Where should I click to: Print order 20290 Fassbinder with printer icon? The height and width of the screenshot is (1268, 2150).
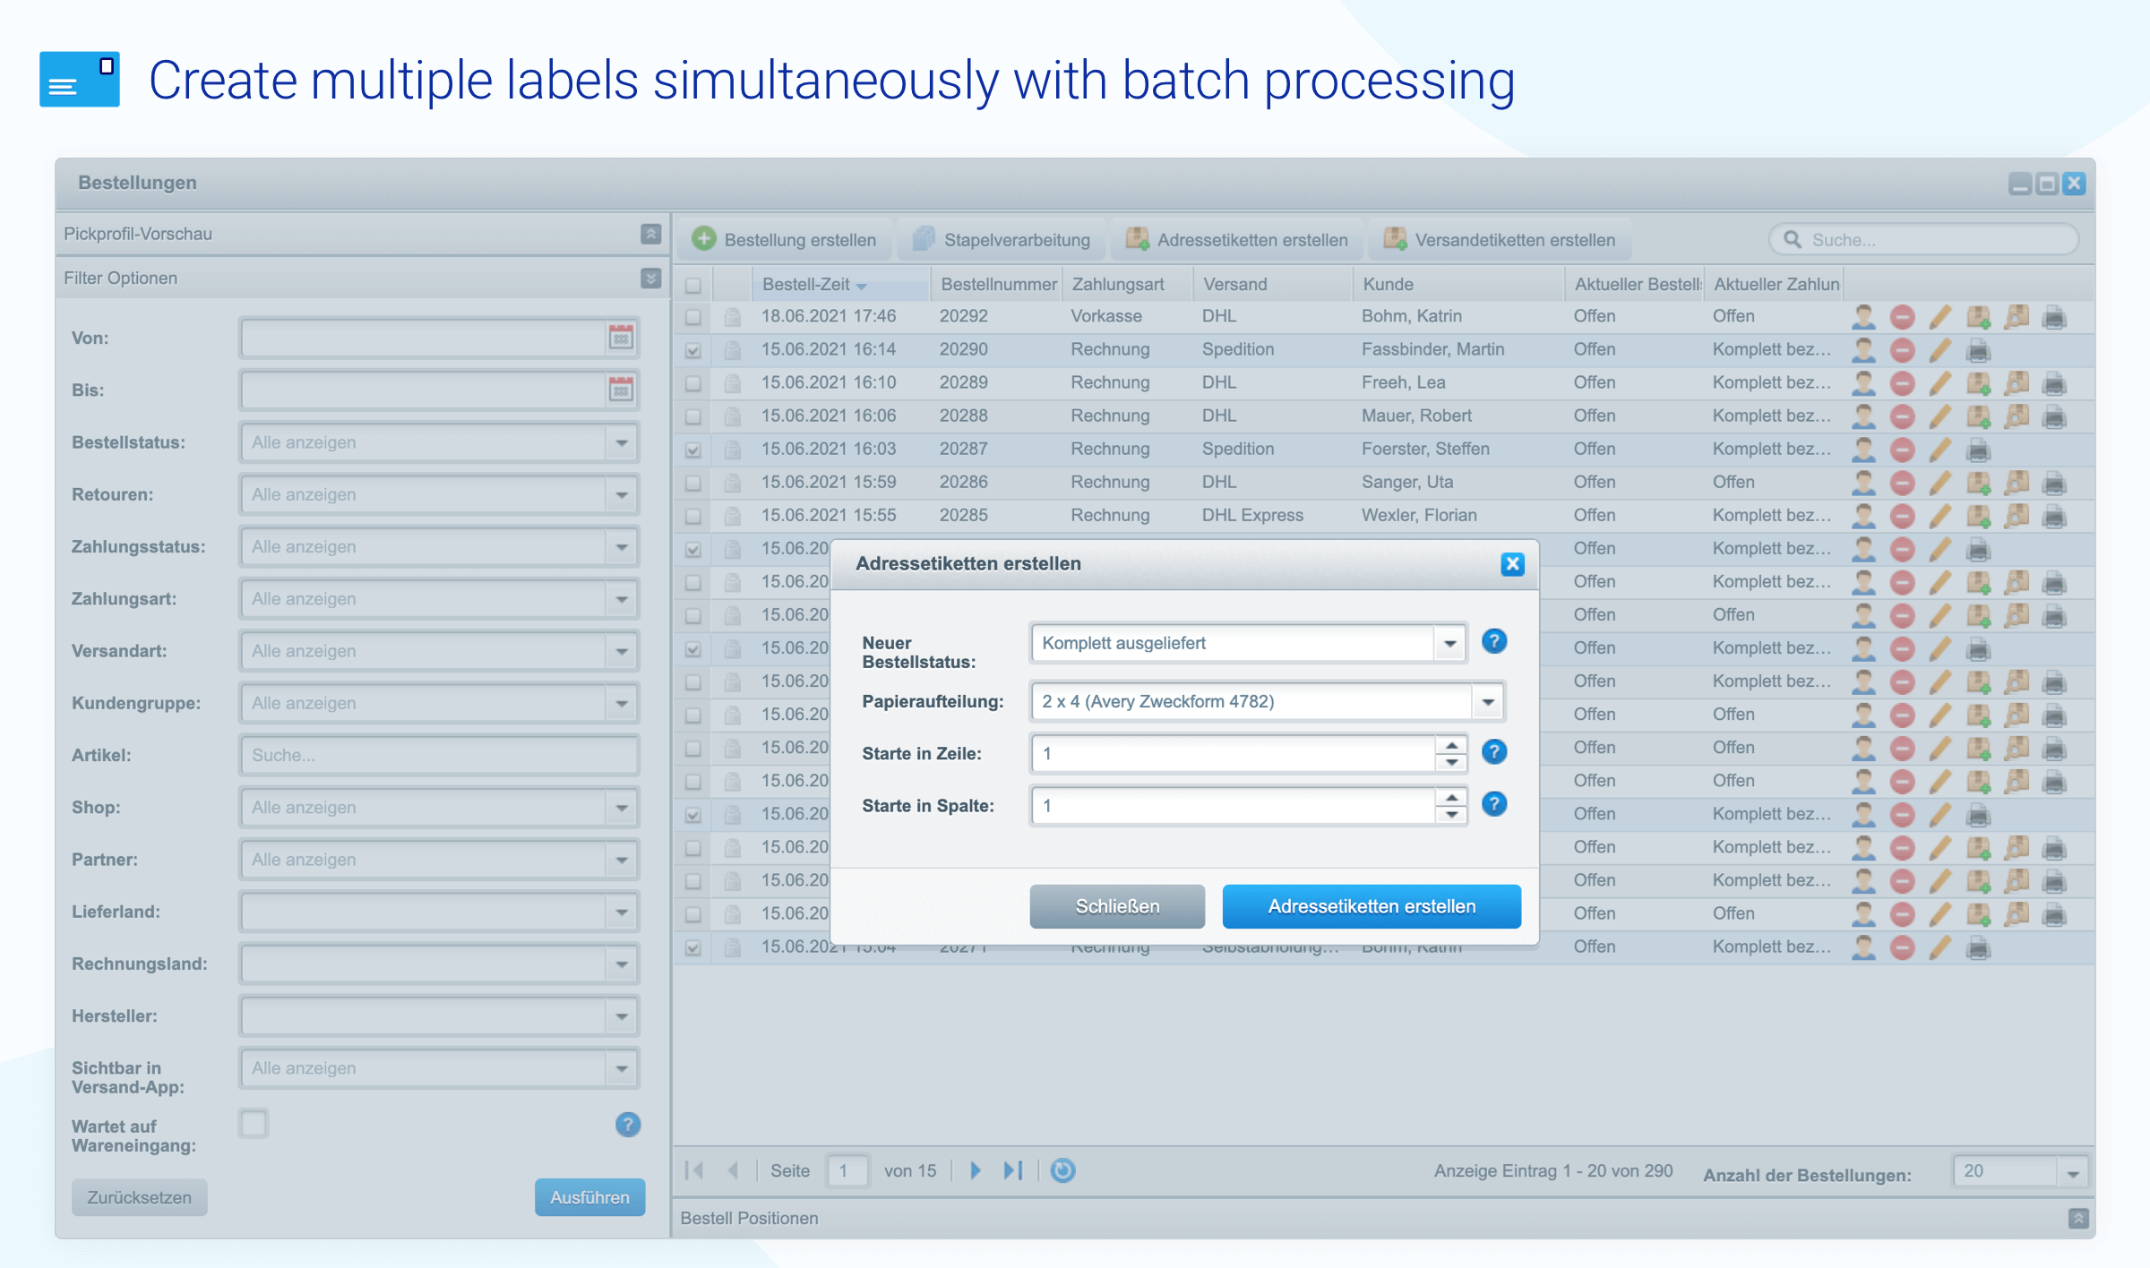(1978, 350)
